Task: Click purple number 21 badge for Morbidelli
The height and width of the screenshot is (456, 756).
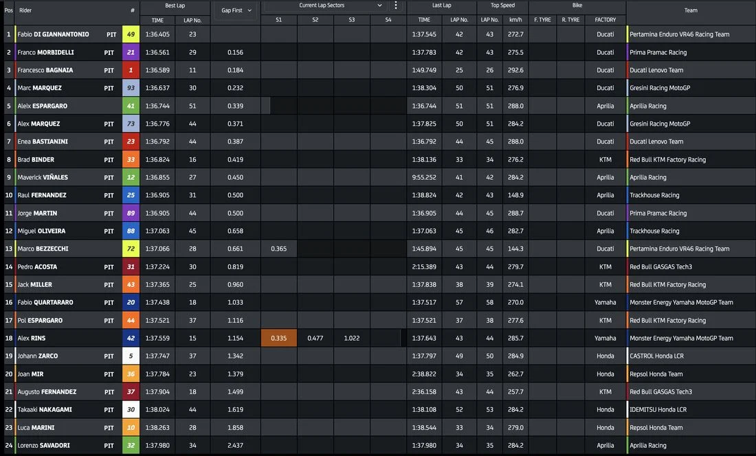Action: tap(131, 52)
